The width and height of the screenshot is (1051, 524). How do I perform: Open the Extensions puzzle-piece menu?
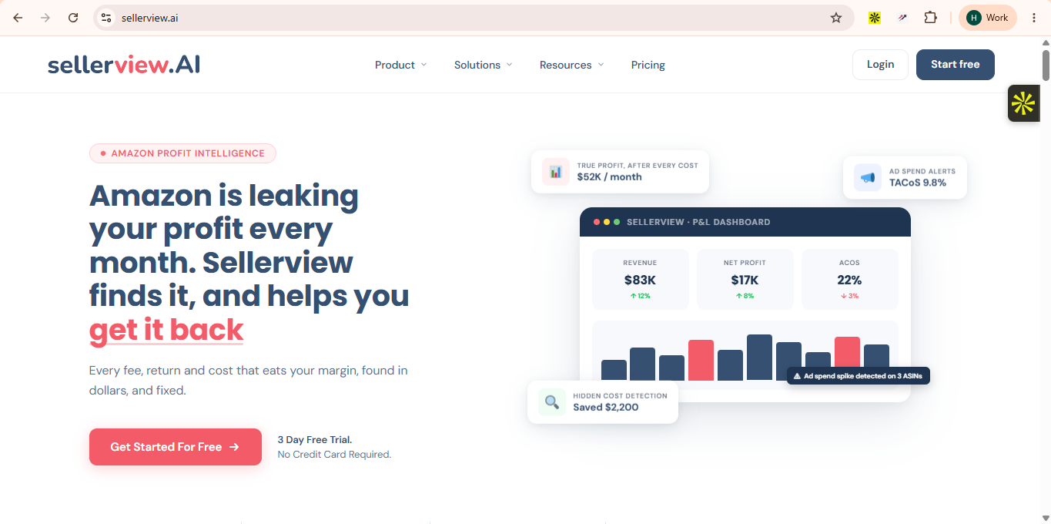(x=930, y=18)
